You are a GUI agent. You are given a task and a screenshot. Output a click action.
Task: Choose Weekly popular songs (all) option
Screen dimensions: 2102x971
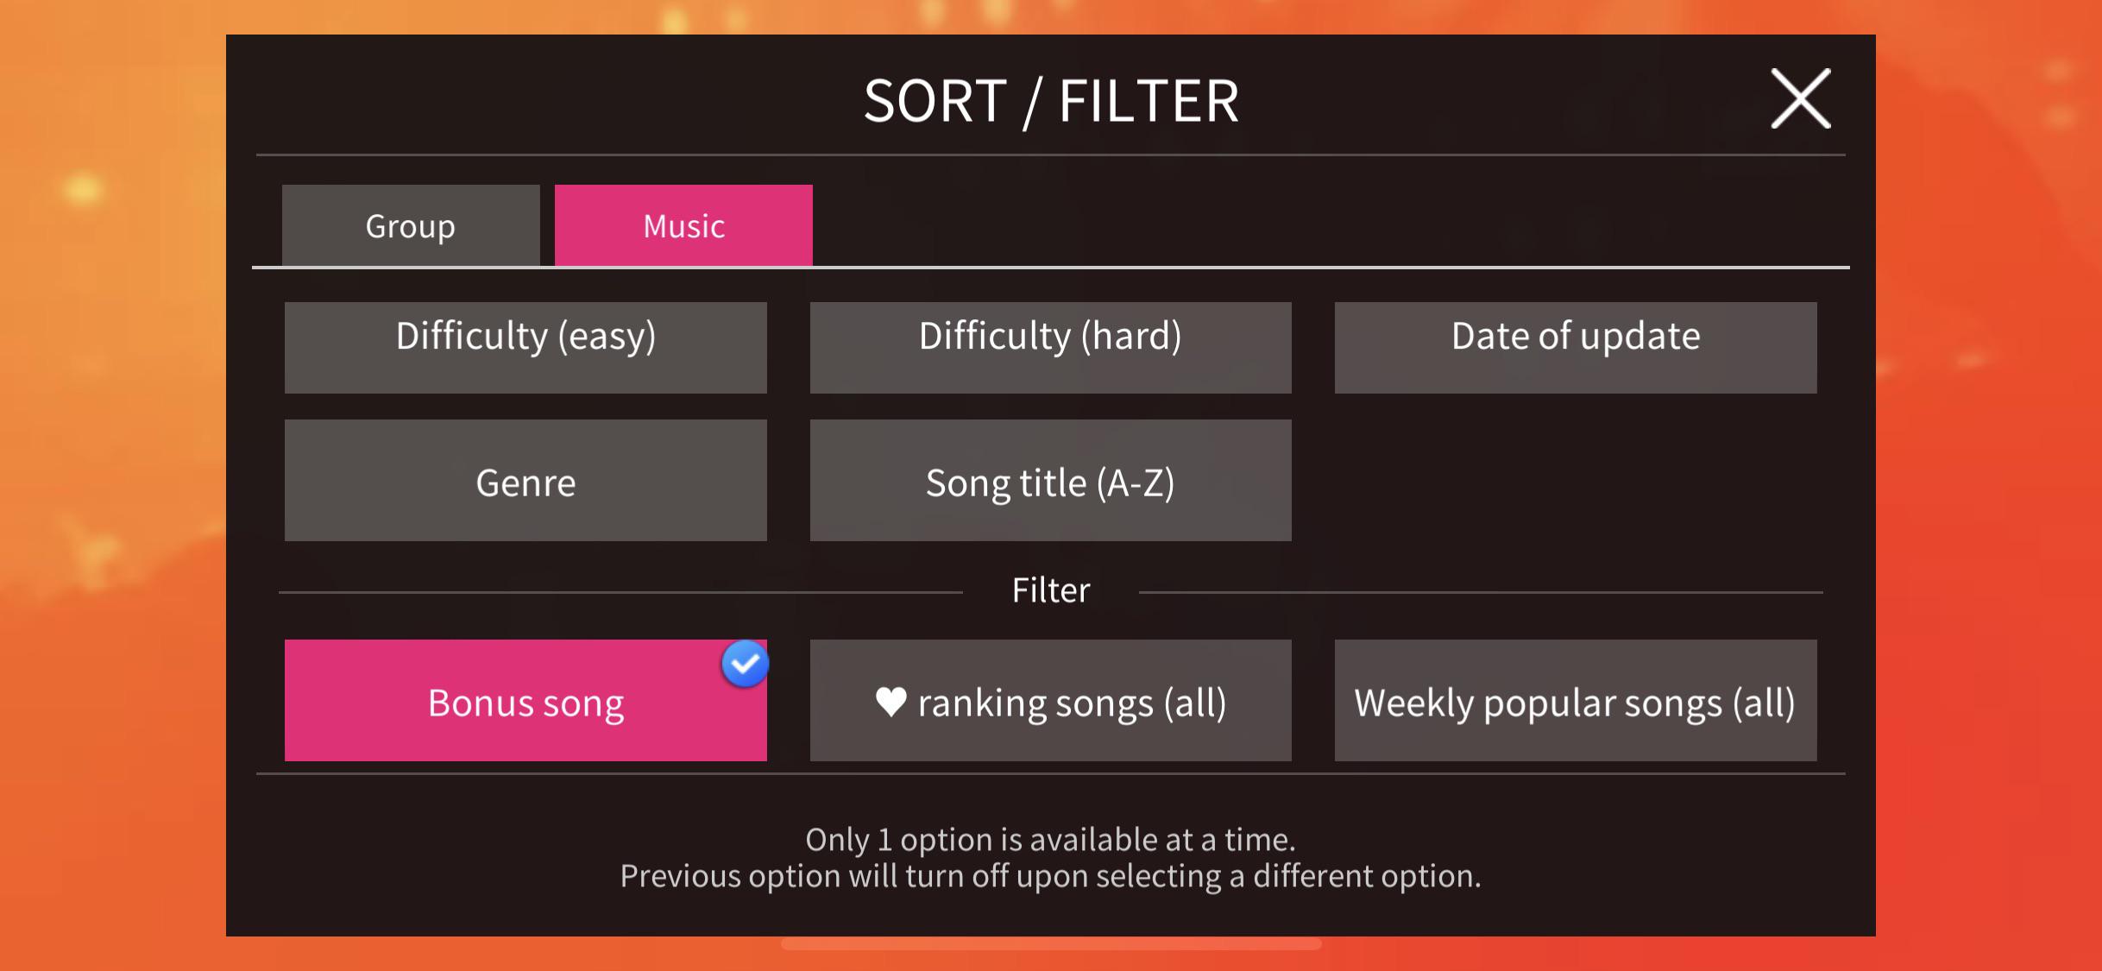point(1575,701)
